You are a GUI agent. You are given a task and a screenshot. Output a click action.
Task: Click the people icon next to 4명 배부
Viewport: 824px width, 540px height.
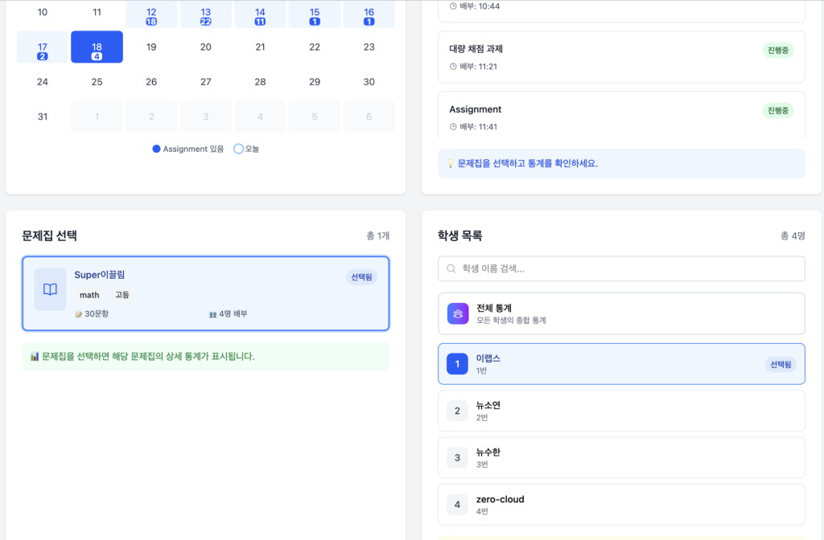(x=212, y=314)
